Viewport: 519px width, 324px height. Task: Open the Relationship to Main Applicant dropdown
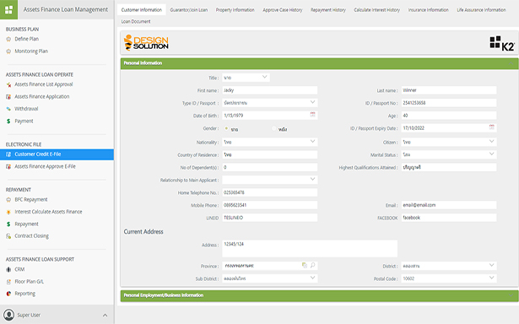click(x=270, y=180)
